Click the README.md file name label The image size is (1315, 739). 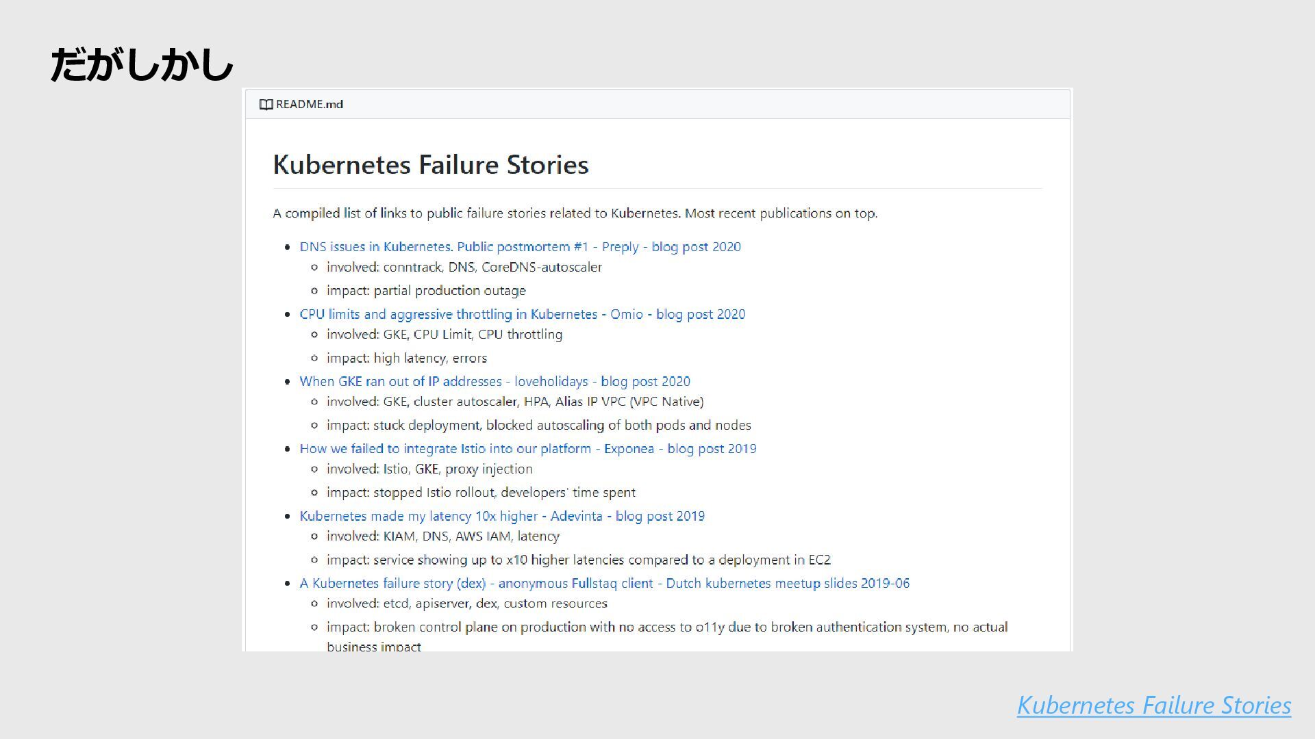click(310, 105)
